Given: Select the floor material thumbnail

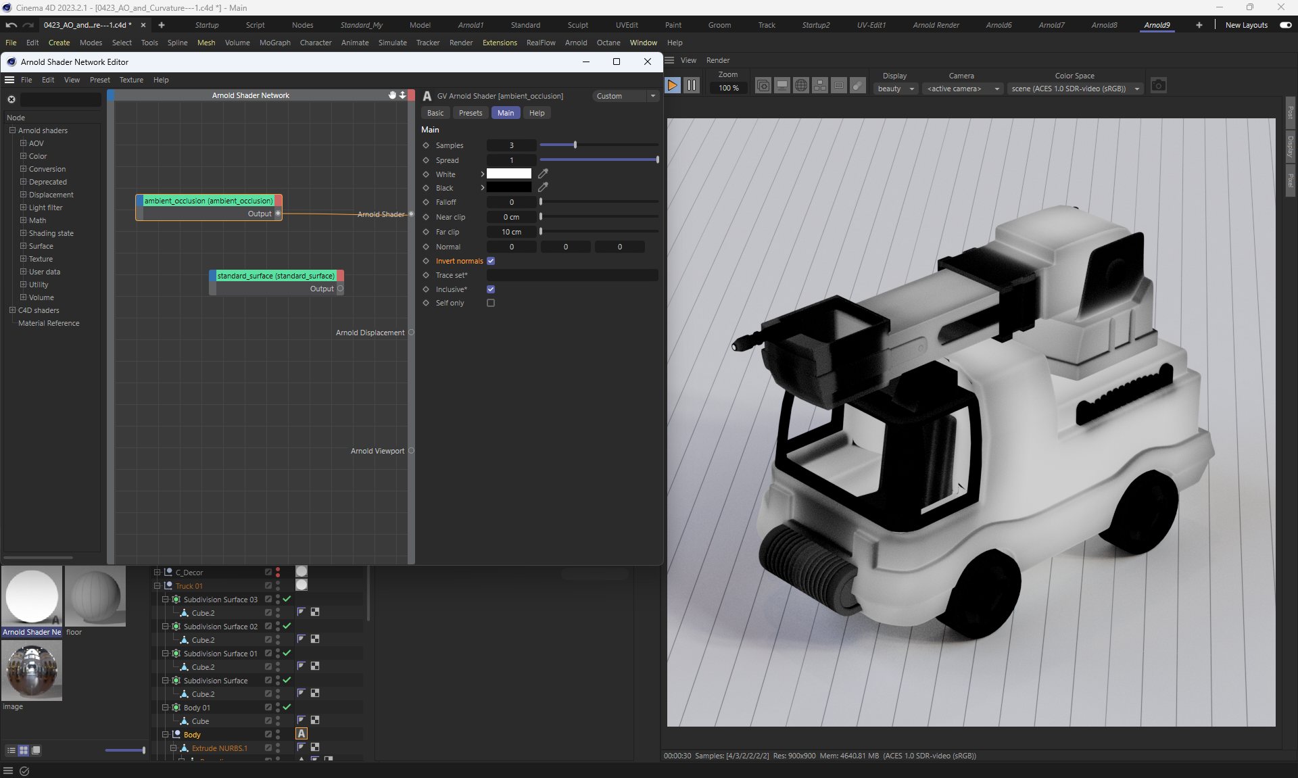Looking at the screenshot, I should point(95,597).
